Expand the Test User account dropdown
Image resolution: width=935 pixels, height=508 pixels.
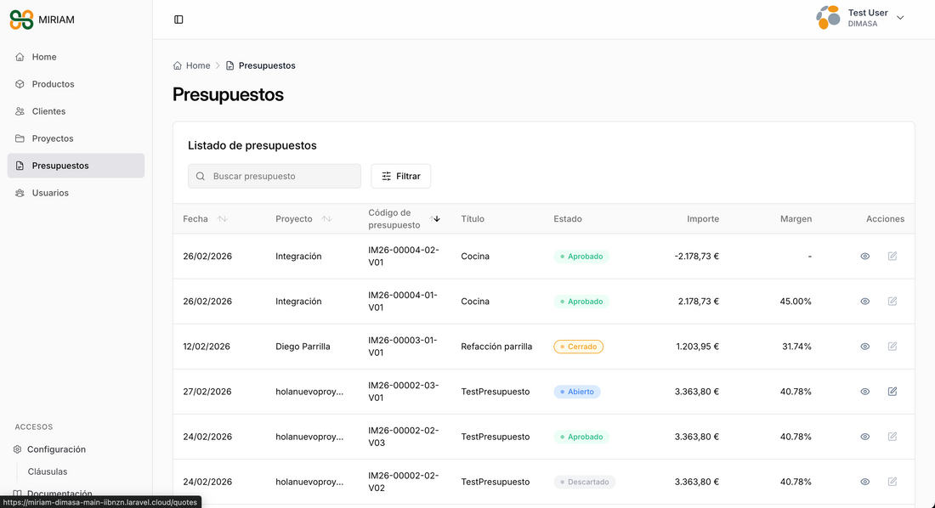899,17
